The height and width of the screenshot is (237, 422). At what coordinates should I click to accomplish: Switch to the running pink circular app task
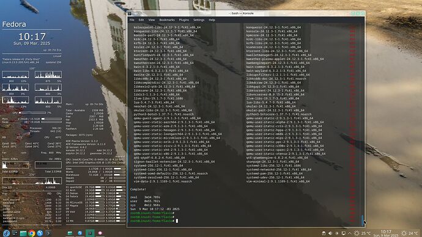tap(100, 233)
